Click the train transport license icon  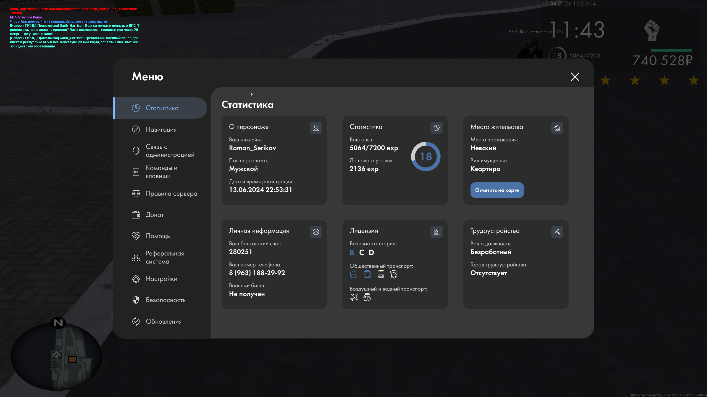click(381, 274)
